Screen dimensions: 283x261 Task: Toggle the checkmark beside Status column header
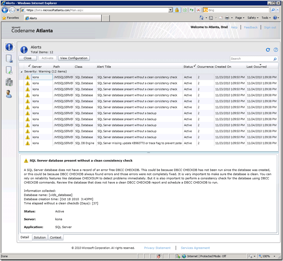195,66
